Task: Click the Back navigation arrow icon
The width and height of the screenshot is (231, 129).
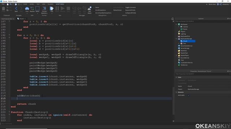Action: (x=16, y=9)
